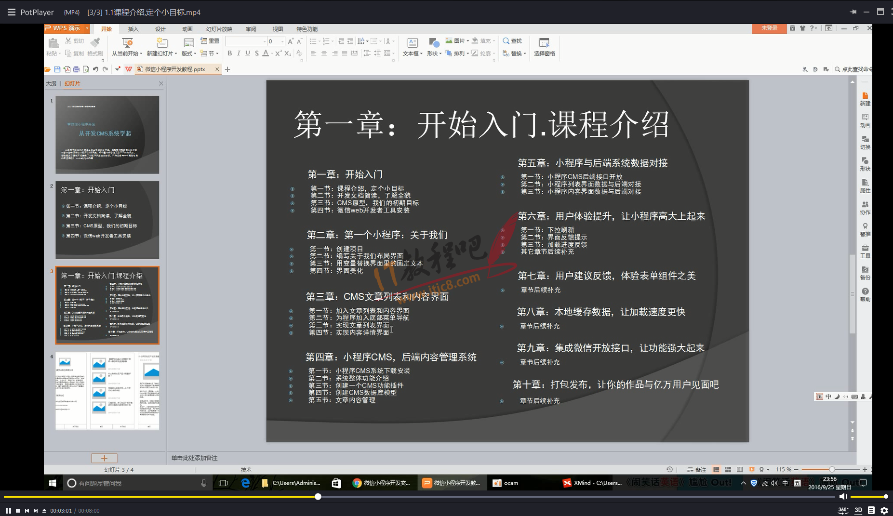This screenshot has height=516, width=893.
Task: Open the 选择窗格 selection pane
Action: point(544,47)
